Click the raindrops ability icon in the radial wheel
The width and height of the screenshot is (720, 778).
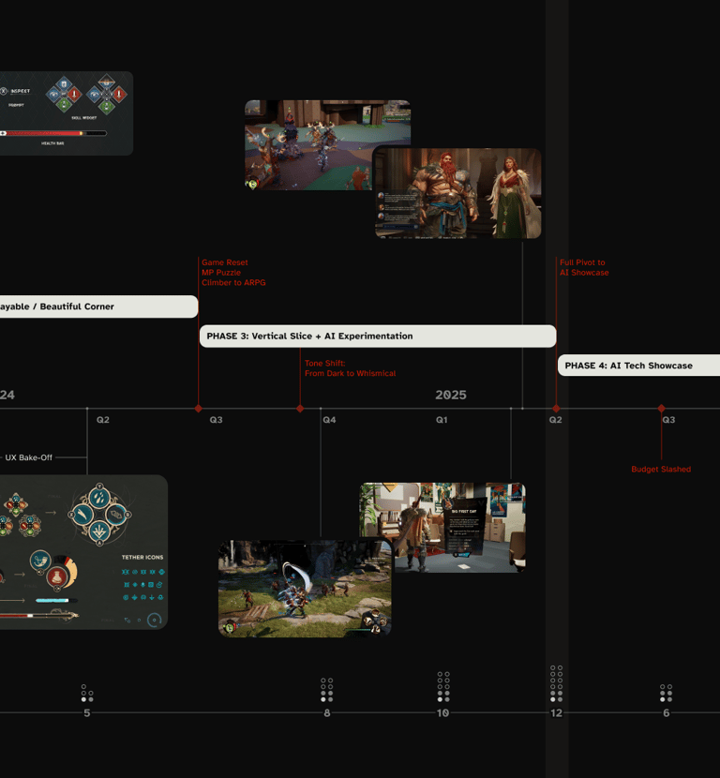pyautogui.click(x=99, y=497)
